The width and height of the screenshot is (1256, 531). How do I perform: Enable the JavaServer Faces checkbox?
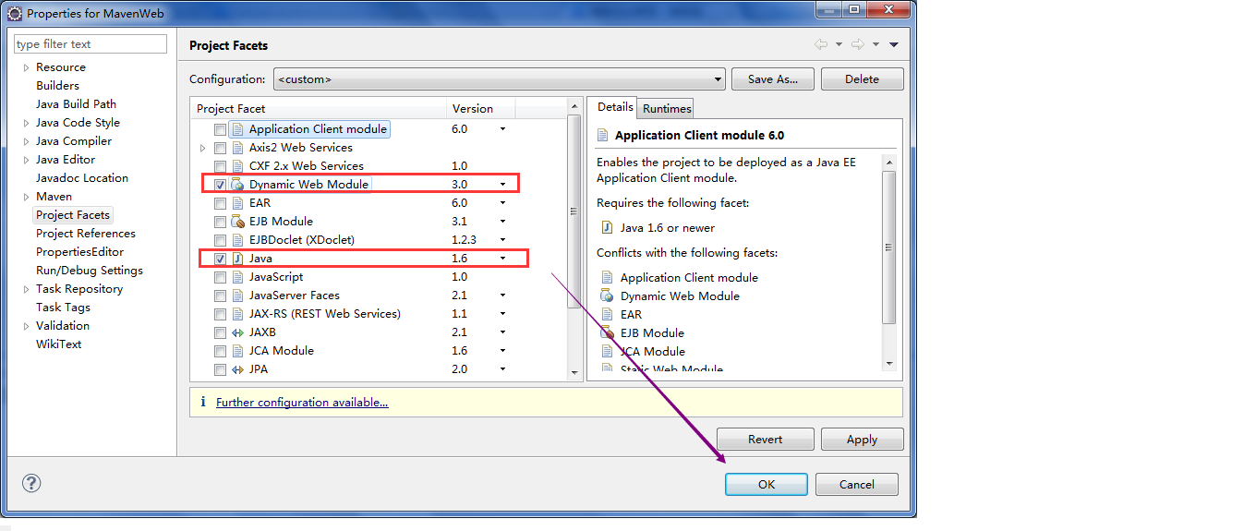click(x=220, y=296)
